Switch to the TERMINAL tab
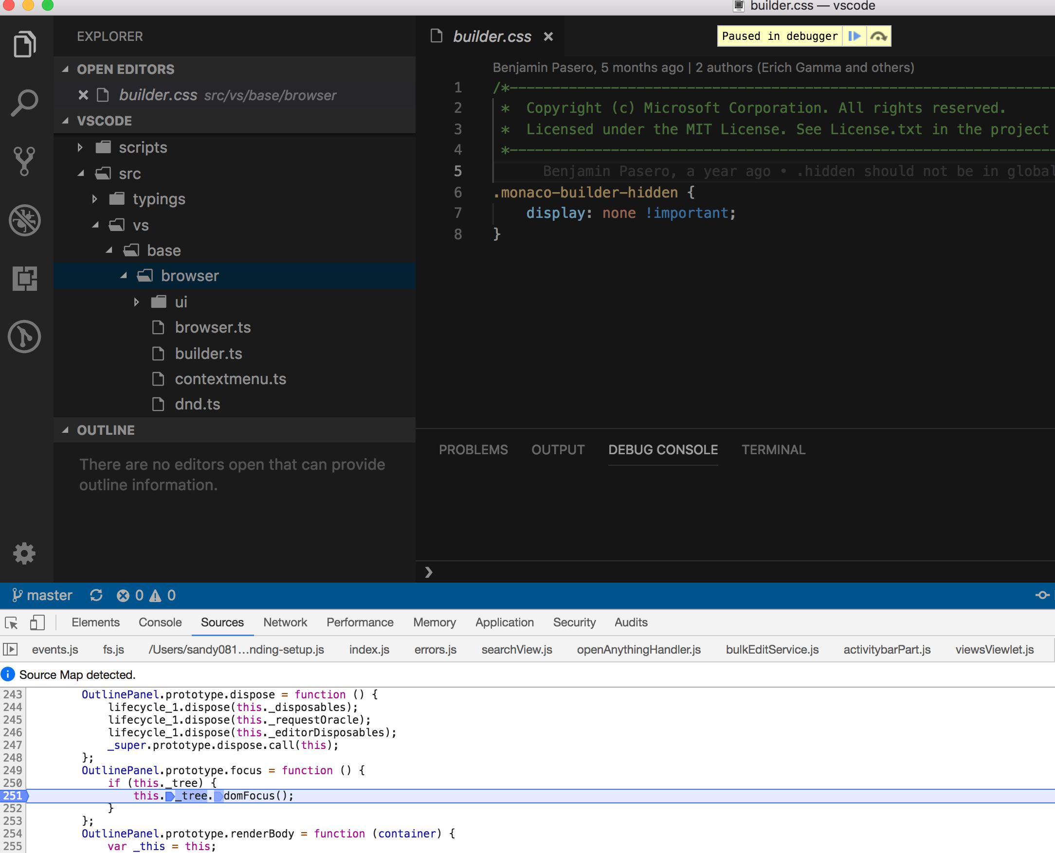The width and height of the screenshot is (1055, 853). [773, 449]
